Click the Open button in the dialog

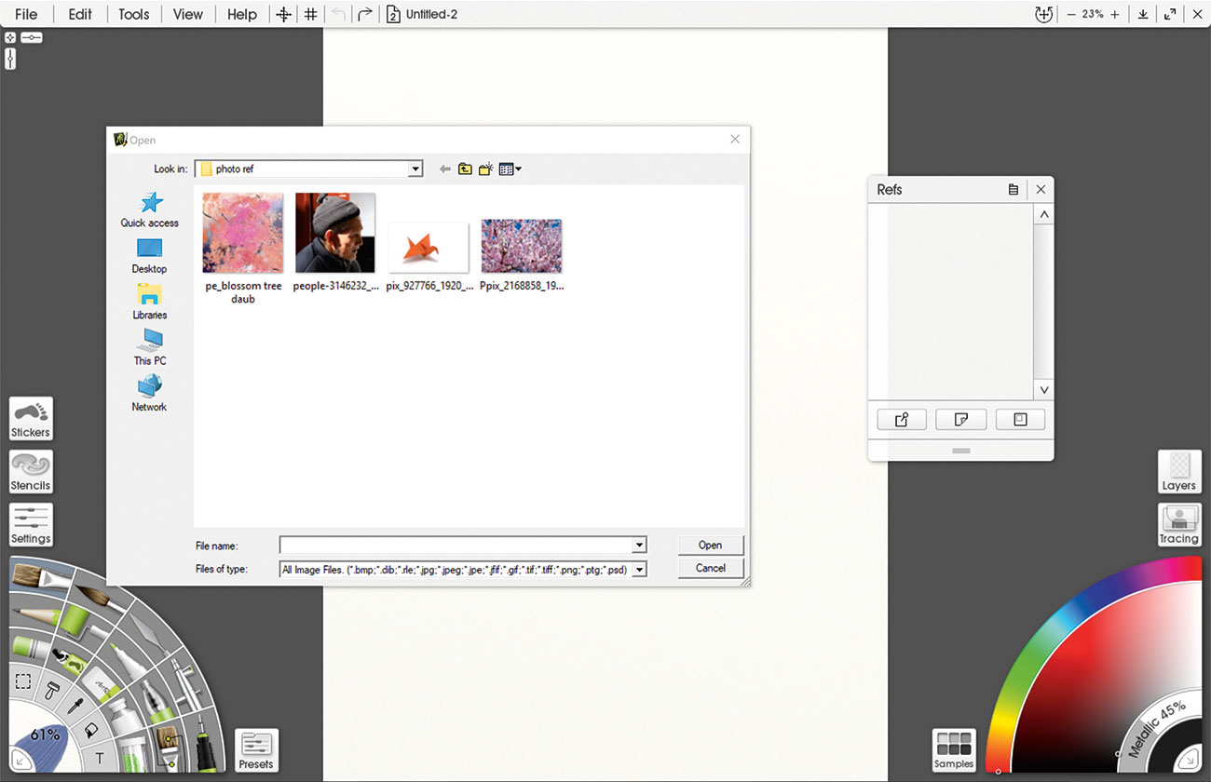(x=710, y=546)
